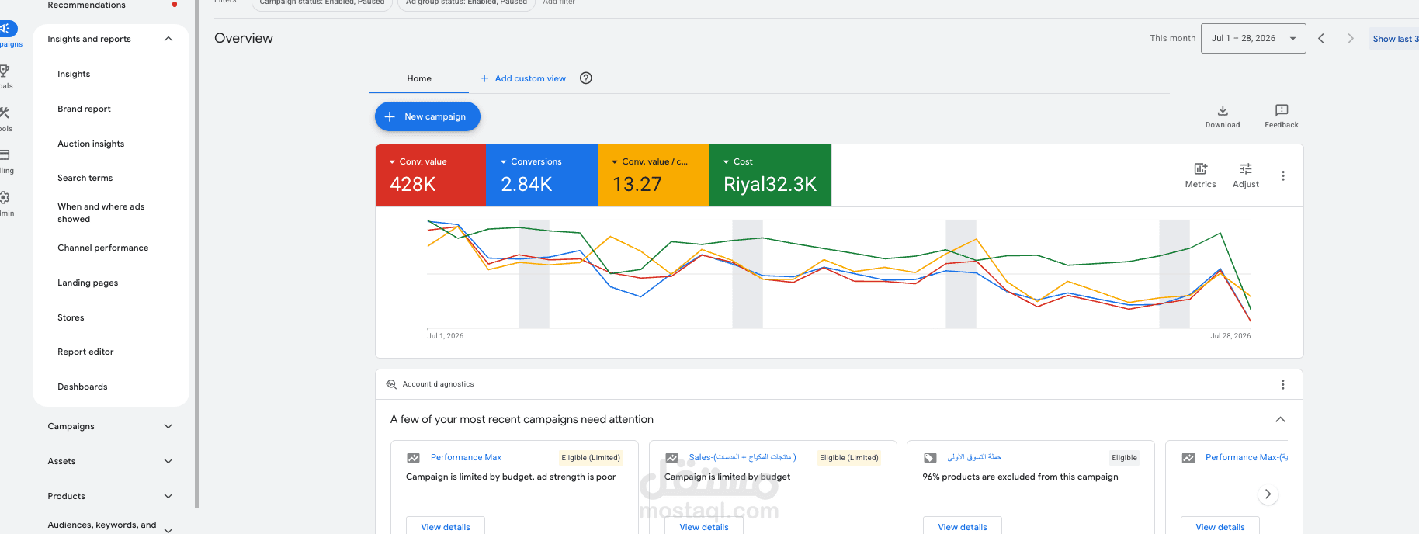This screenshot has height=534, width=1419.
Task: Go to previous date range arrow
Action: tap(1321, 38)
